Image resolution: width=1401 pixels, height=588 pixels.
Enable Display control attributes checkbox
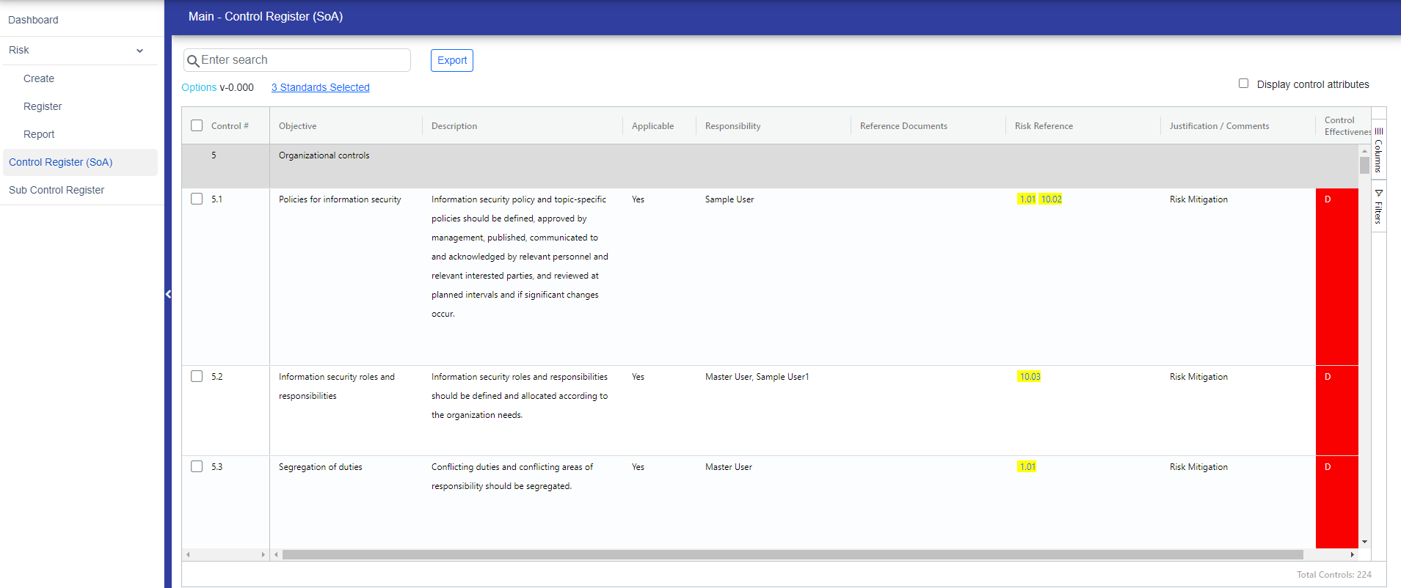click(x=1243, y=84)
